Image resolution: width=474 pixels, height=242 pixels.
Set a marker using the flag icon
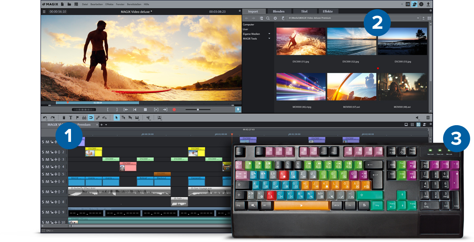pyautogui.click(x=77, y=118)
